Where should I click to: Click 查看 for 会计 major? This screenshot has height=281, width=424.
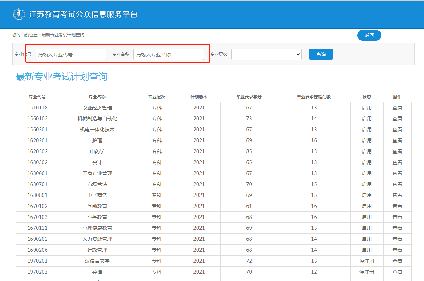[x=397, y=162]
